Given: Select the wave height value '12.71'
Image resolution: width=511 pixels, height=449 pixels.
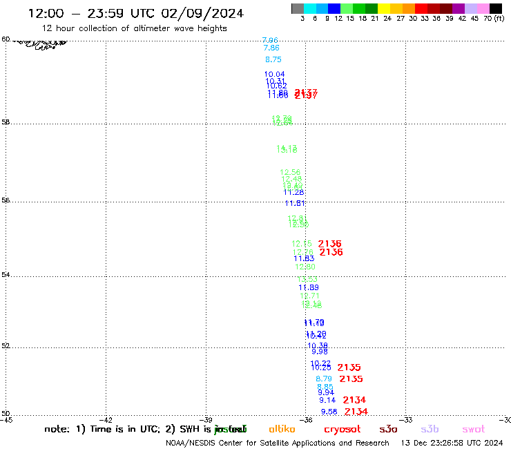Looking at the screenshot, I should point(309,296).
